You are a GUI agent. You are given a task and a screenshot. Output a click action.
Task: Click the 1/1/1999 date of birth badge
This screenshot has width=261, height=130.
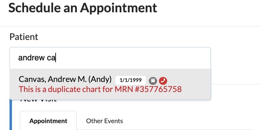130,80
